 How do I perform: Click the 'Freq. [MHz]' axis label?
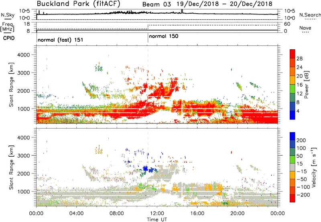coord(8,27)
